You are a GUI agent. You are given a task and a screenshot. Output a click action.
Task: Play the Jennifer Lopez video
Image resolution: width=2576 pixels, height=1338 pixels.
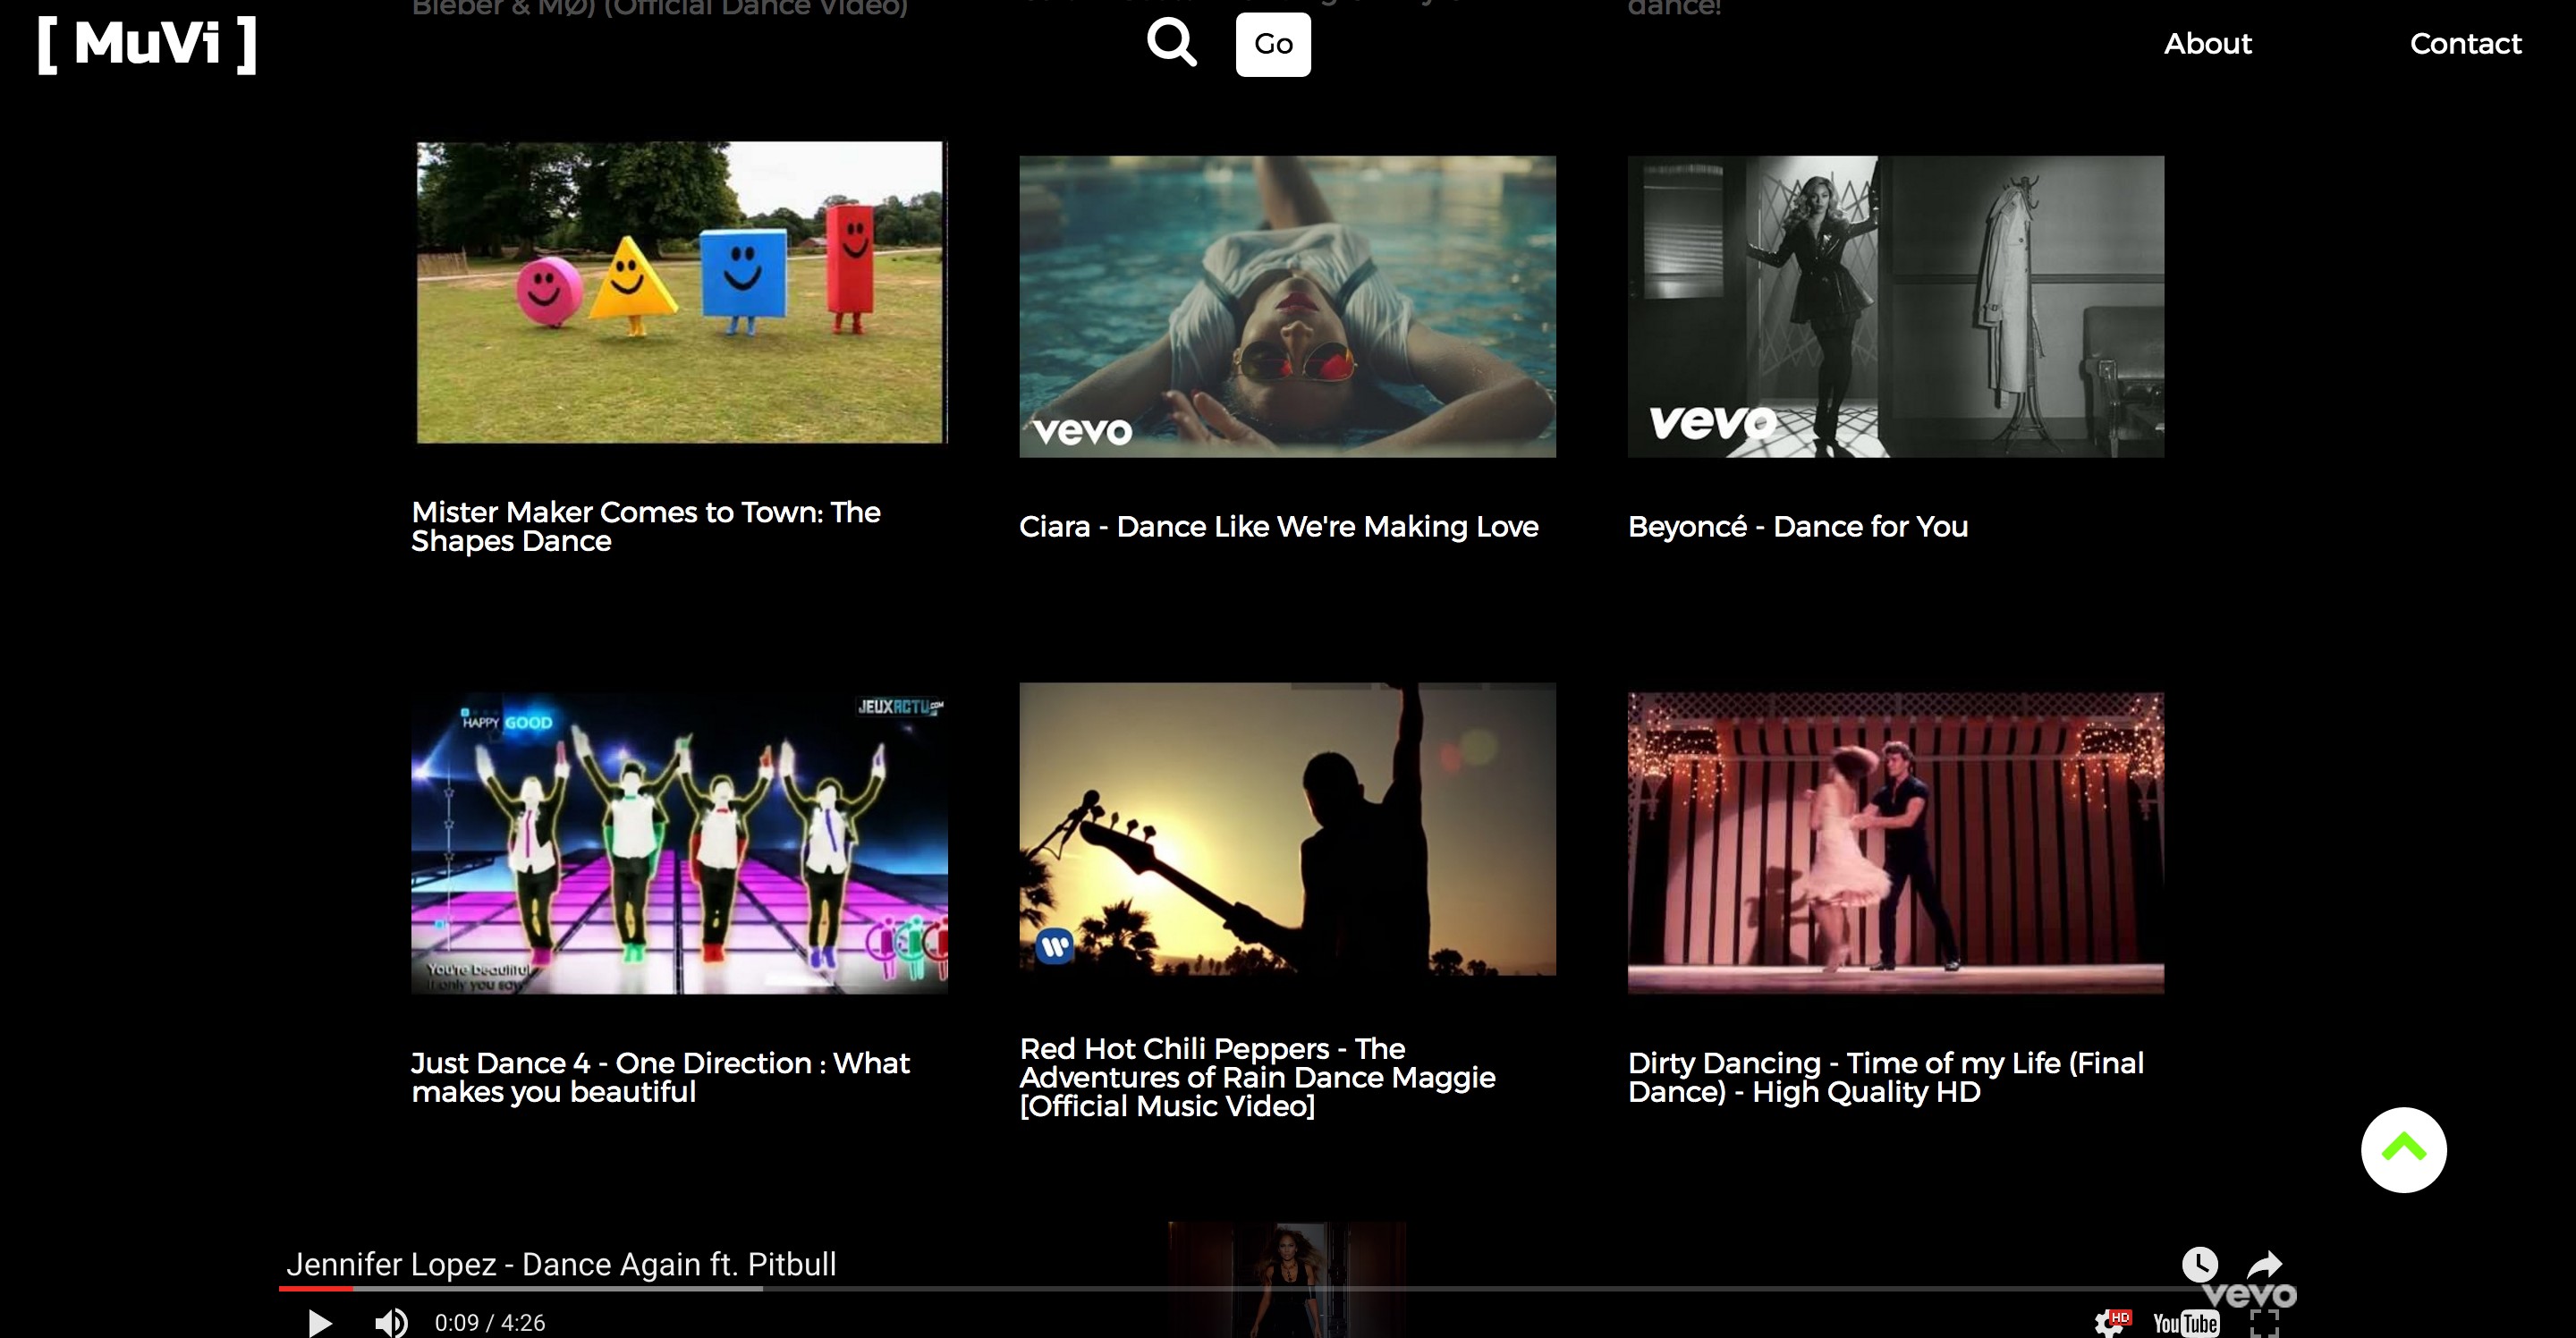(320, 1322)
